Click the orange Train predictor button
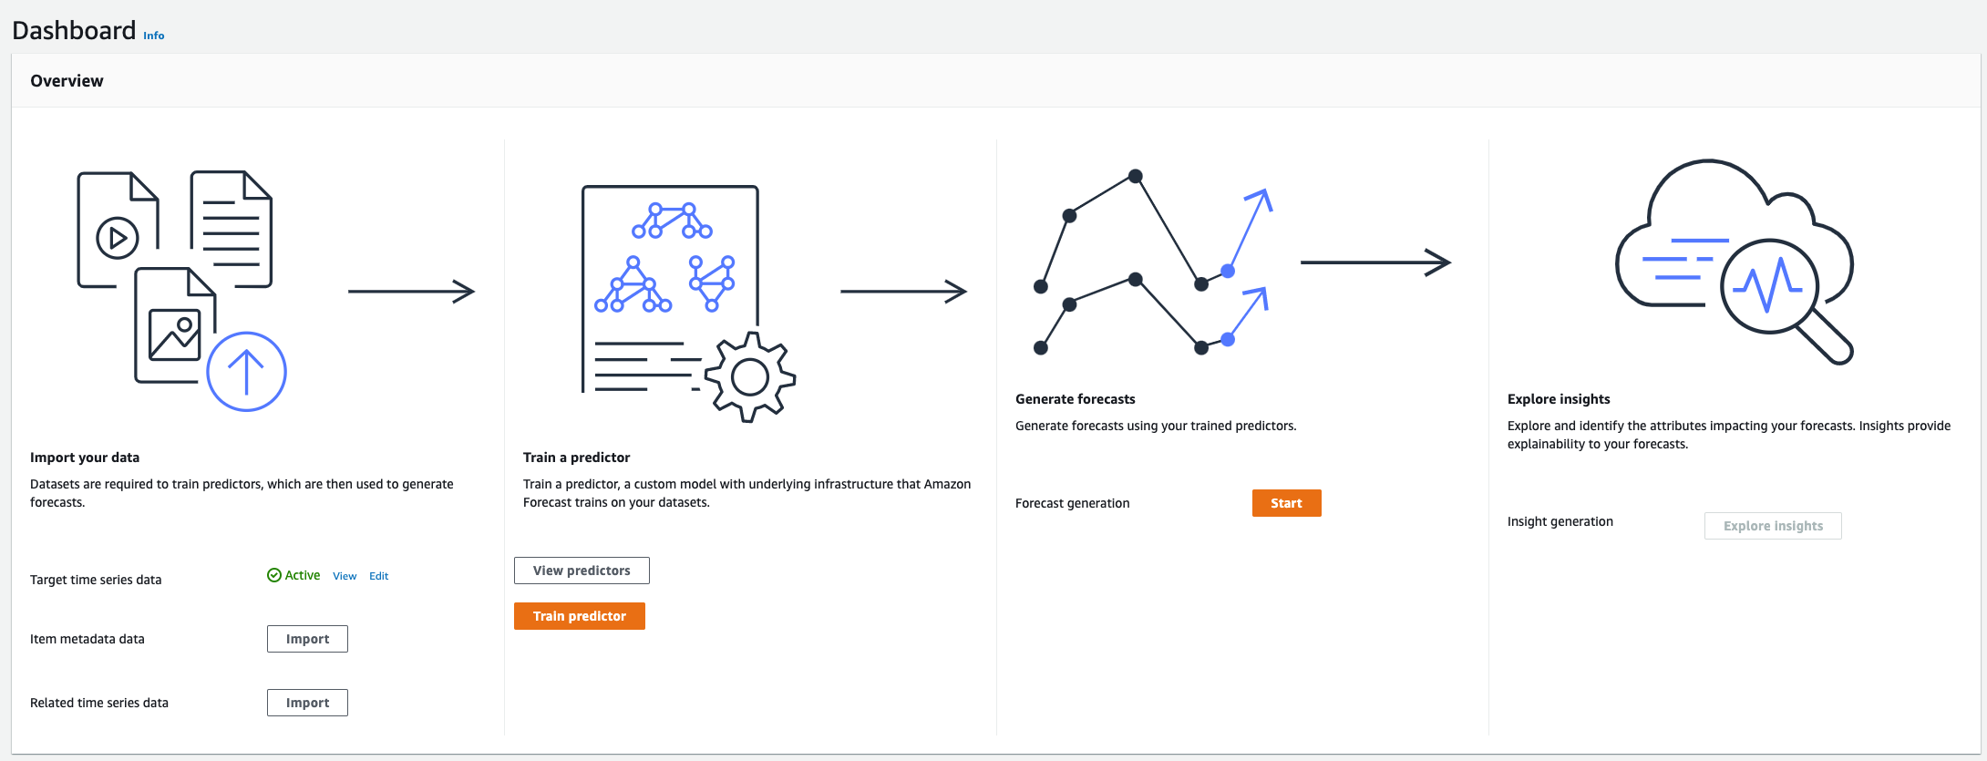 click(x=580, y=616)
